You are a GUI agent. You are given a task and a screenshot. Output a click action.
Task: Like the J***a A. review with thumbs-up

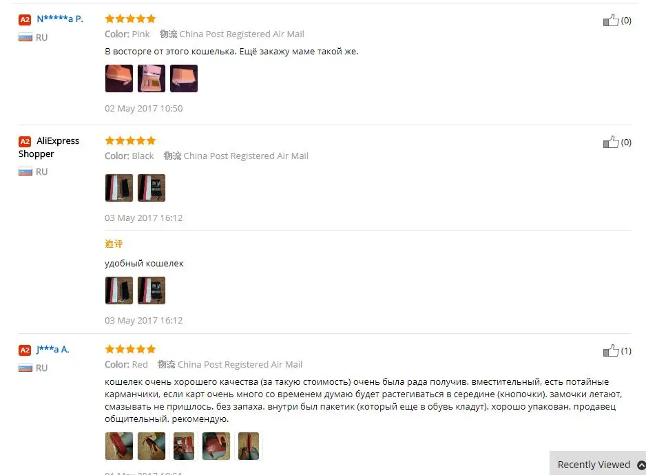tap(611, 350)
